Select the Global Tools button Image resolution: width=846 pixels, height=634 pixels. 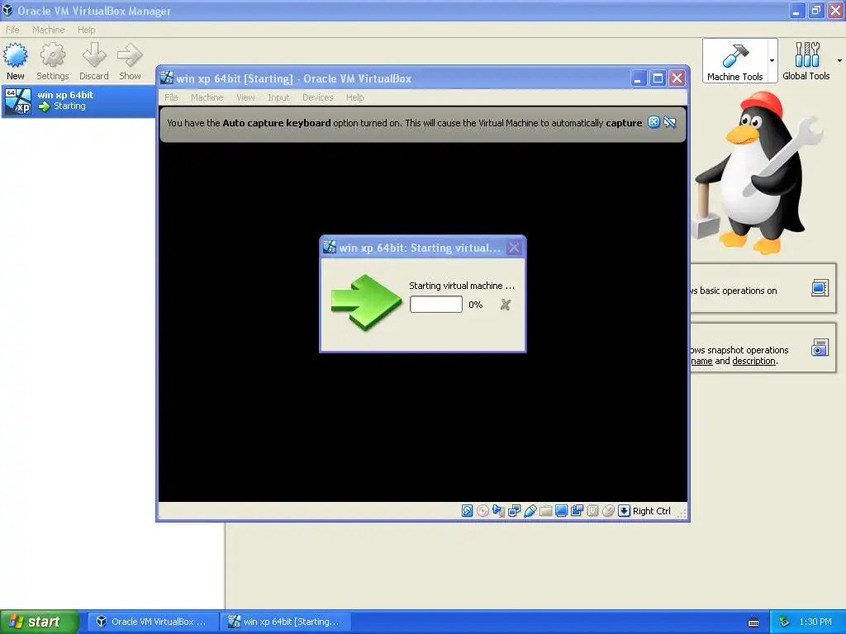[806, 61]
